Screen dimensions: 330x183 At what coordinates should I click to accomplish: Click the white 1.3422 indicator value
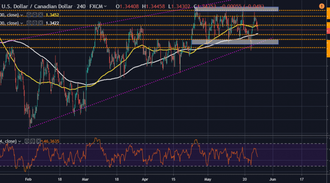[52, 23]
